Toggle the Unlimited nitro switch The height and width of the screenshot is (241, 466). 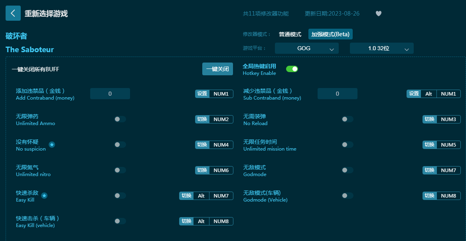[x=120, y=170]
